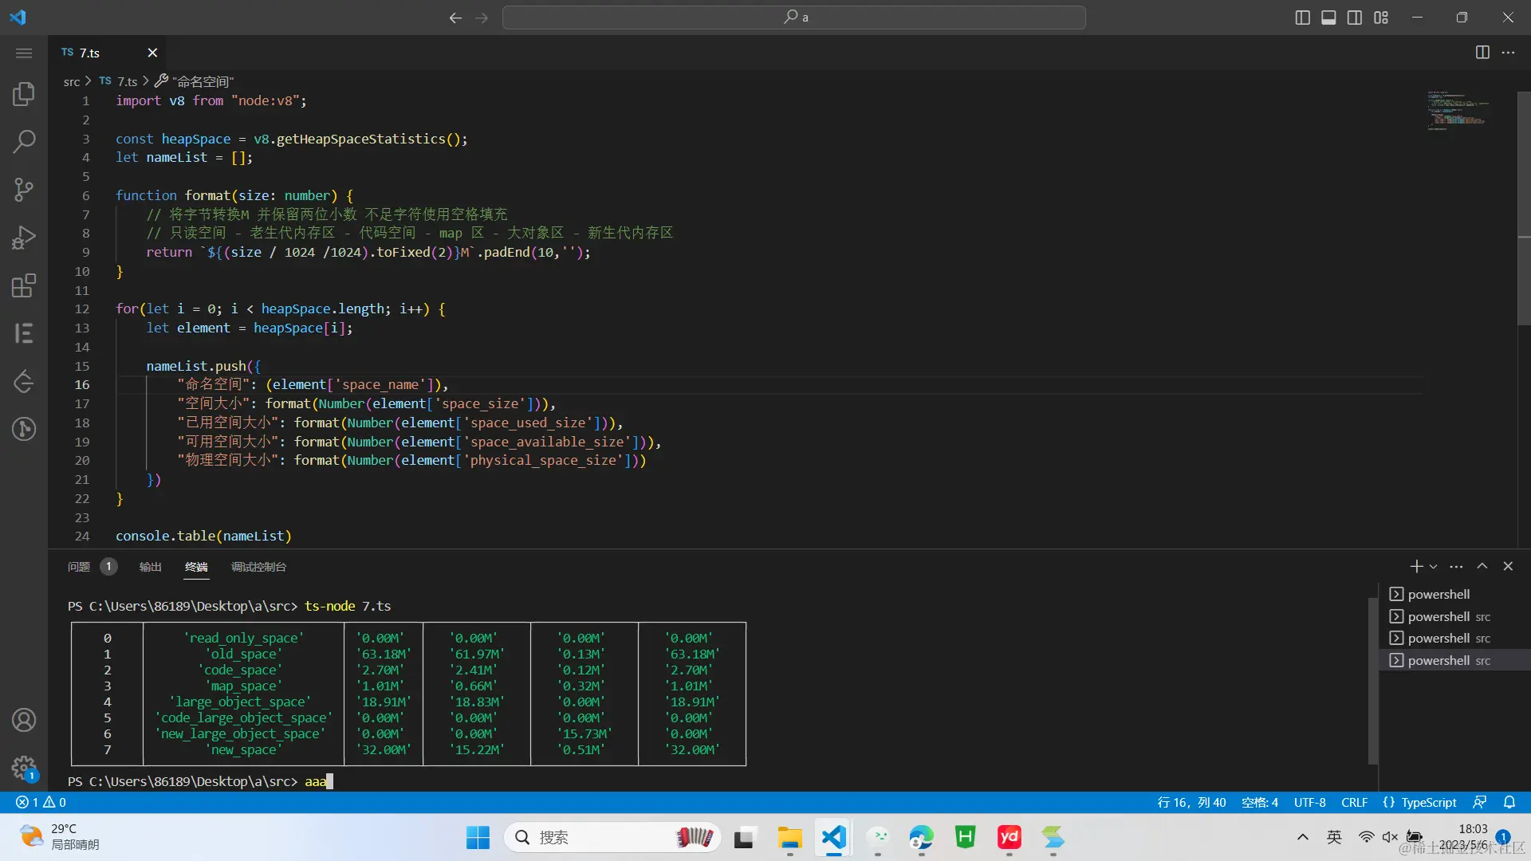The image size is (1531, 861).
Task: Split the editor to the right
Action: 1482,53
